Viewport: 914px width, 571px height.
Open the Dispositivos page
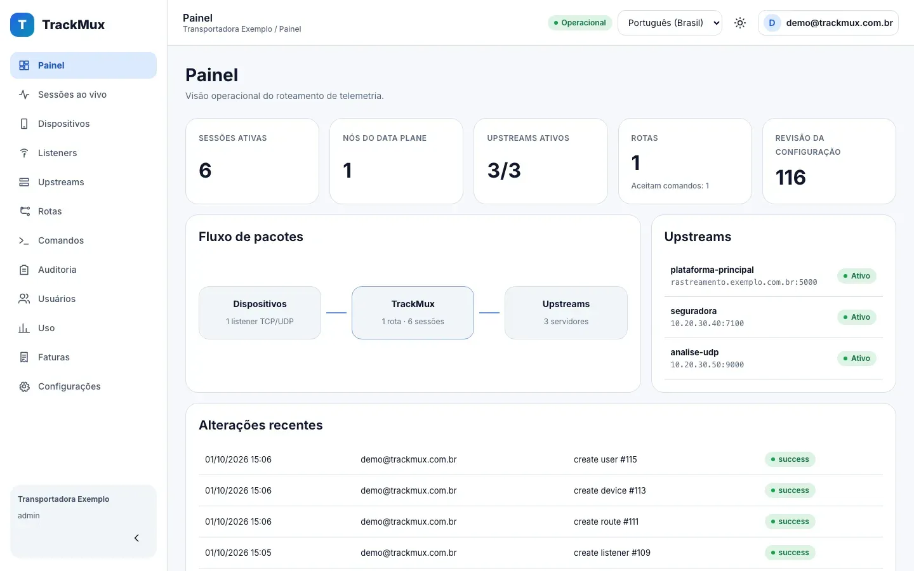[x=83, y=124]
